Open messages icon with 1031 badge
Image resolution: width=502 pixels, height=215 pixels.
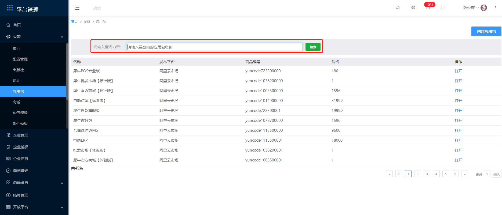tap(428, 7)
